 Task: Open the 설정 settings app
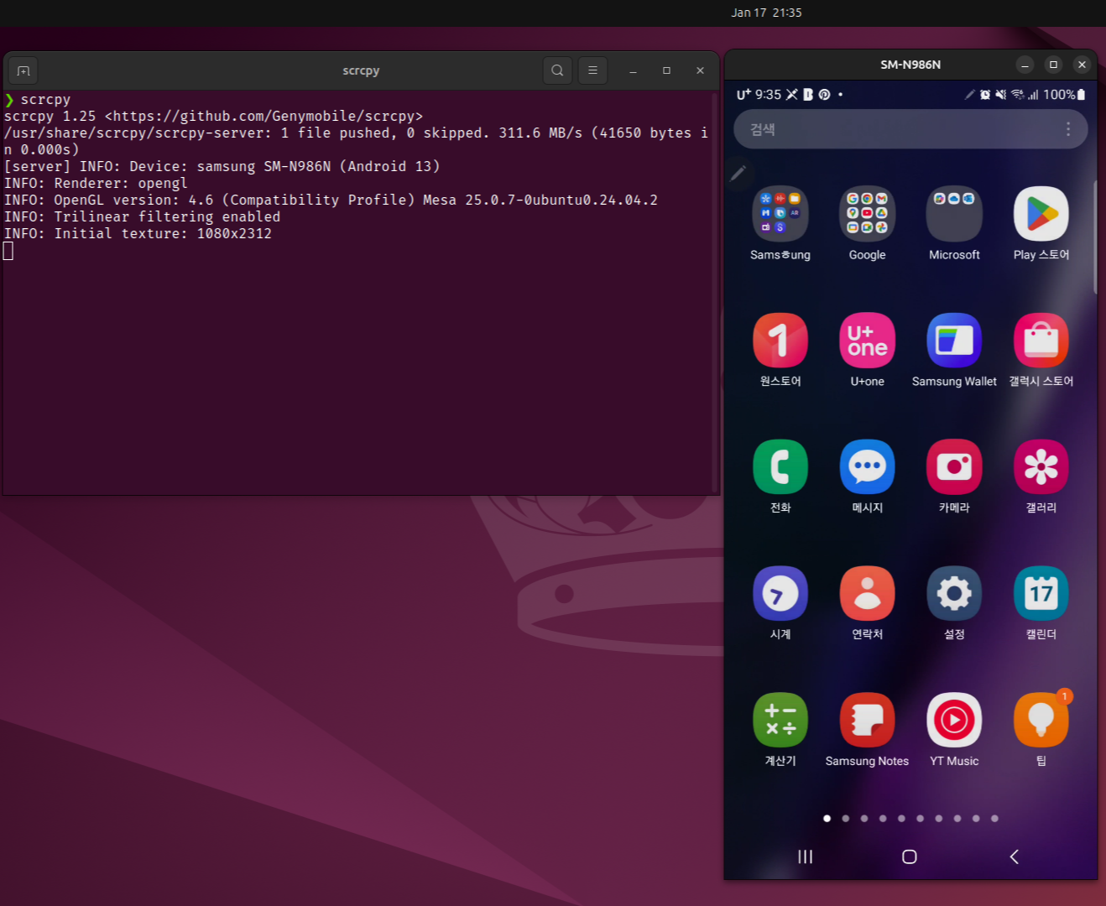pyautogui.click(x=954, y=594)
